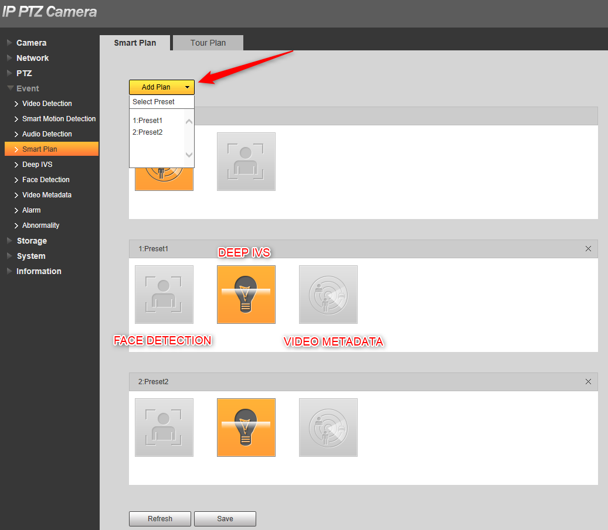Open Deep IVS in sidebar
Screen dimensions: 608x530
click(37, 164)
